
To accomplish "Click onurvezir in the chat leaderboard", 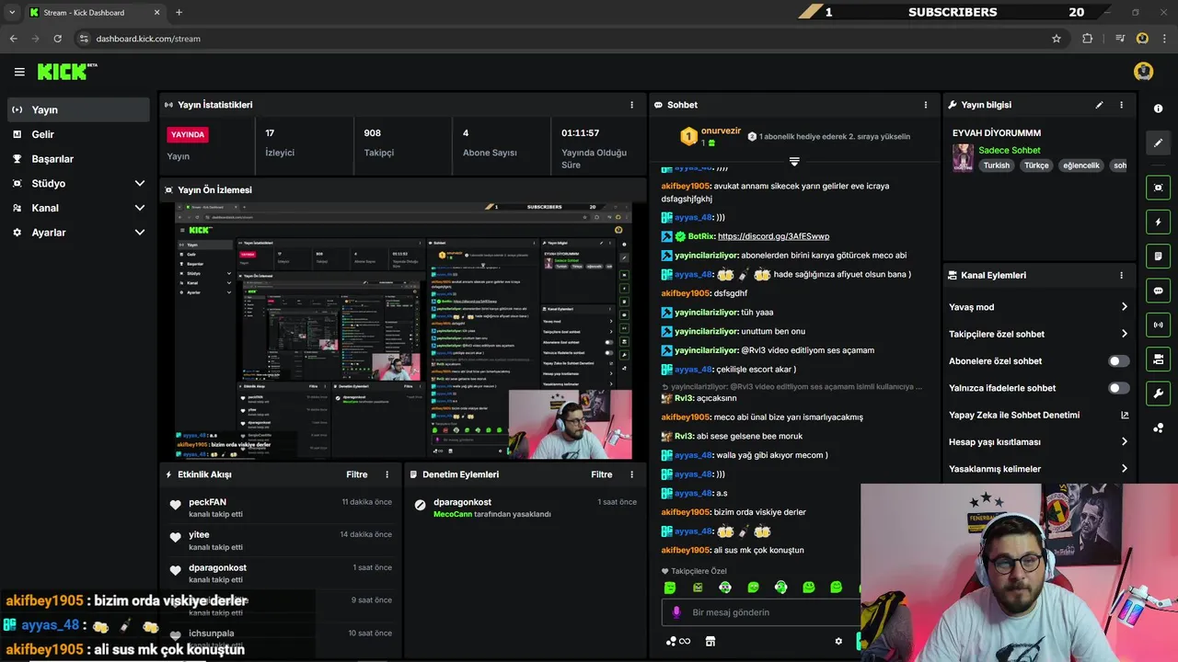I will (x=721, y=131).
